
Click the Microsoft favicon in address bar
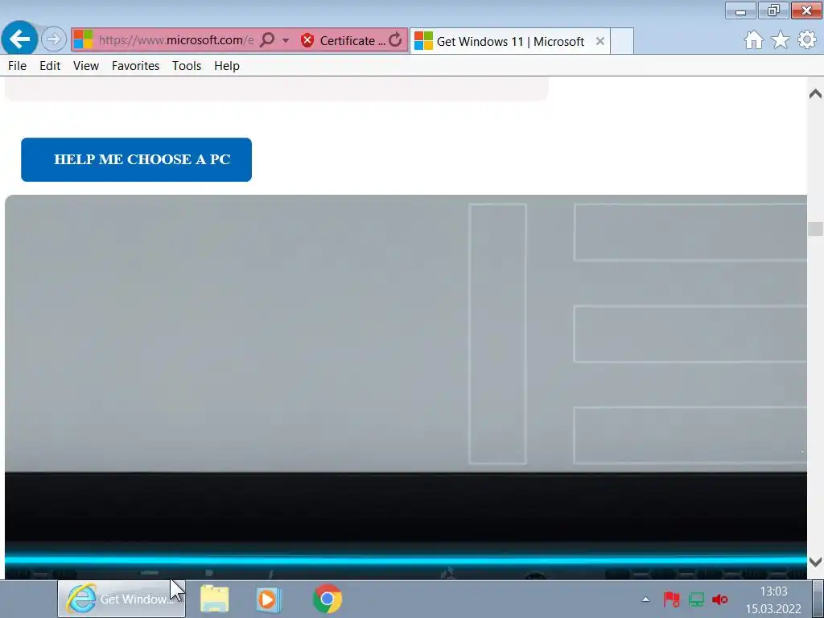click(x=83, y=39)
